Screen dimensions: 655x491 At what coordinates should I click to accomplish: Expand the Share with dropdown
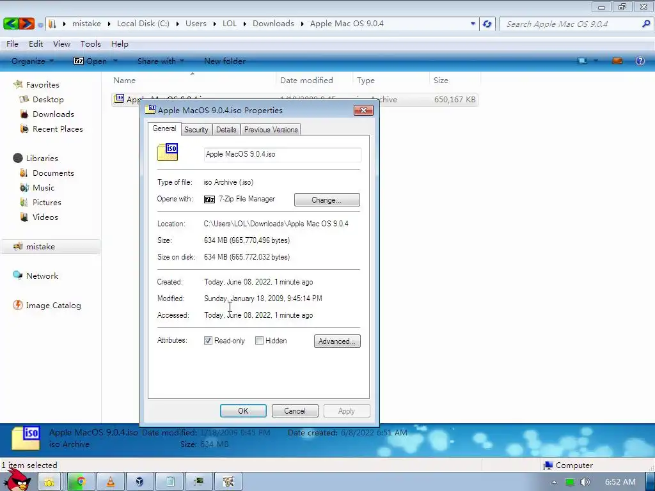click(161, 61)
